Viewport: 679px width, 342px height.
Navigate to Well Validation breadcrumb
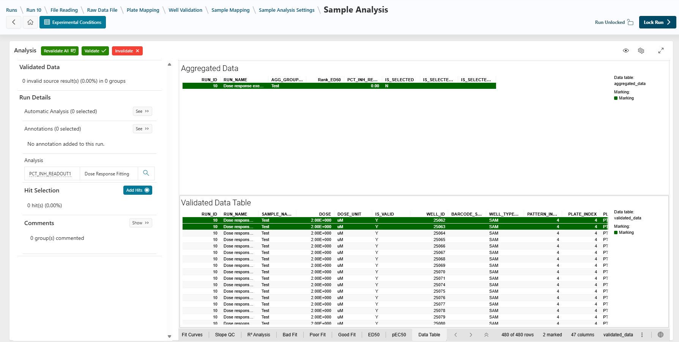186,10
